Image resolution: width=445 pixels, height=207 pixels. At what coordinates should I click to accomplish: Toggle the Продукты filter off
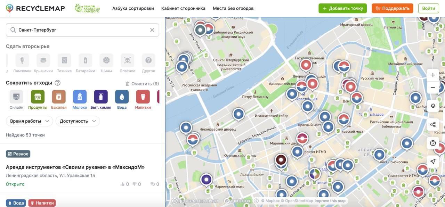[38, 97]
